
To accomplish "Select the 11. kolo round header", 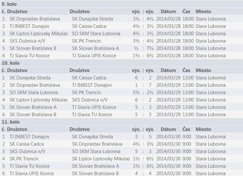I will tap(11, 122).
